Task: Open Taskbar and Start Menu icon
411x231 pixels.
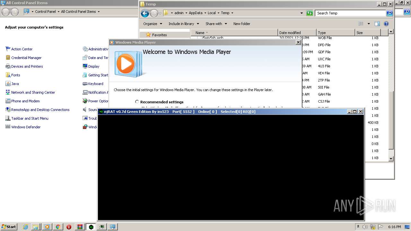Action: click(8, 118)
